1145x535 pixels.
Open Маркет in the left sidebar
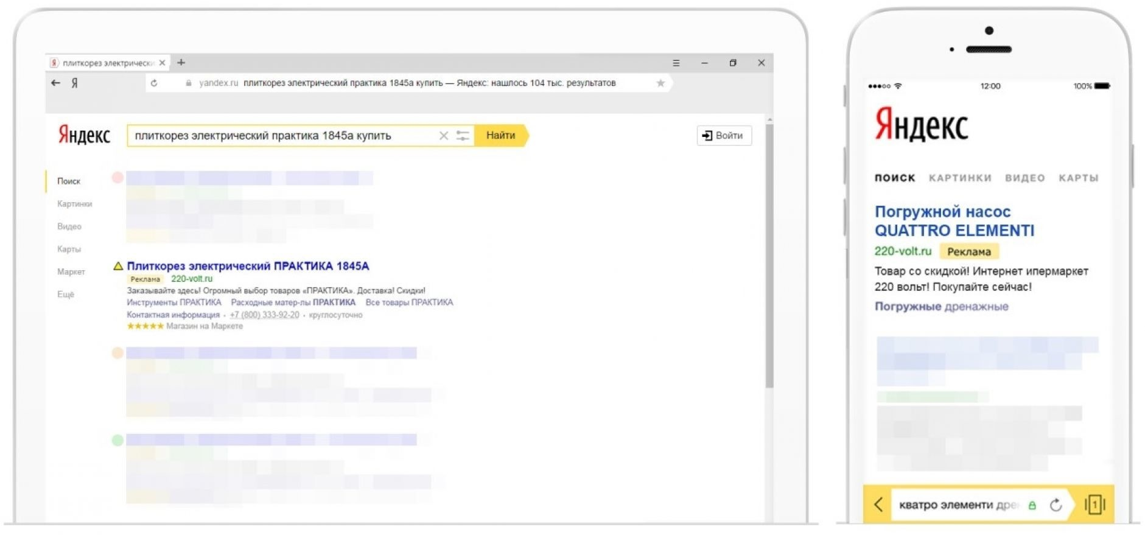click(x=71, y=271)
